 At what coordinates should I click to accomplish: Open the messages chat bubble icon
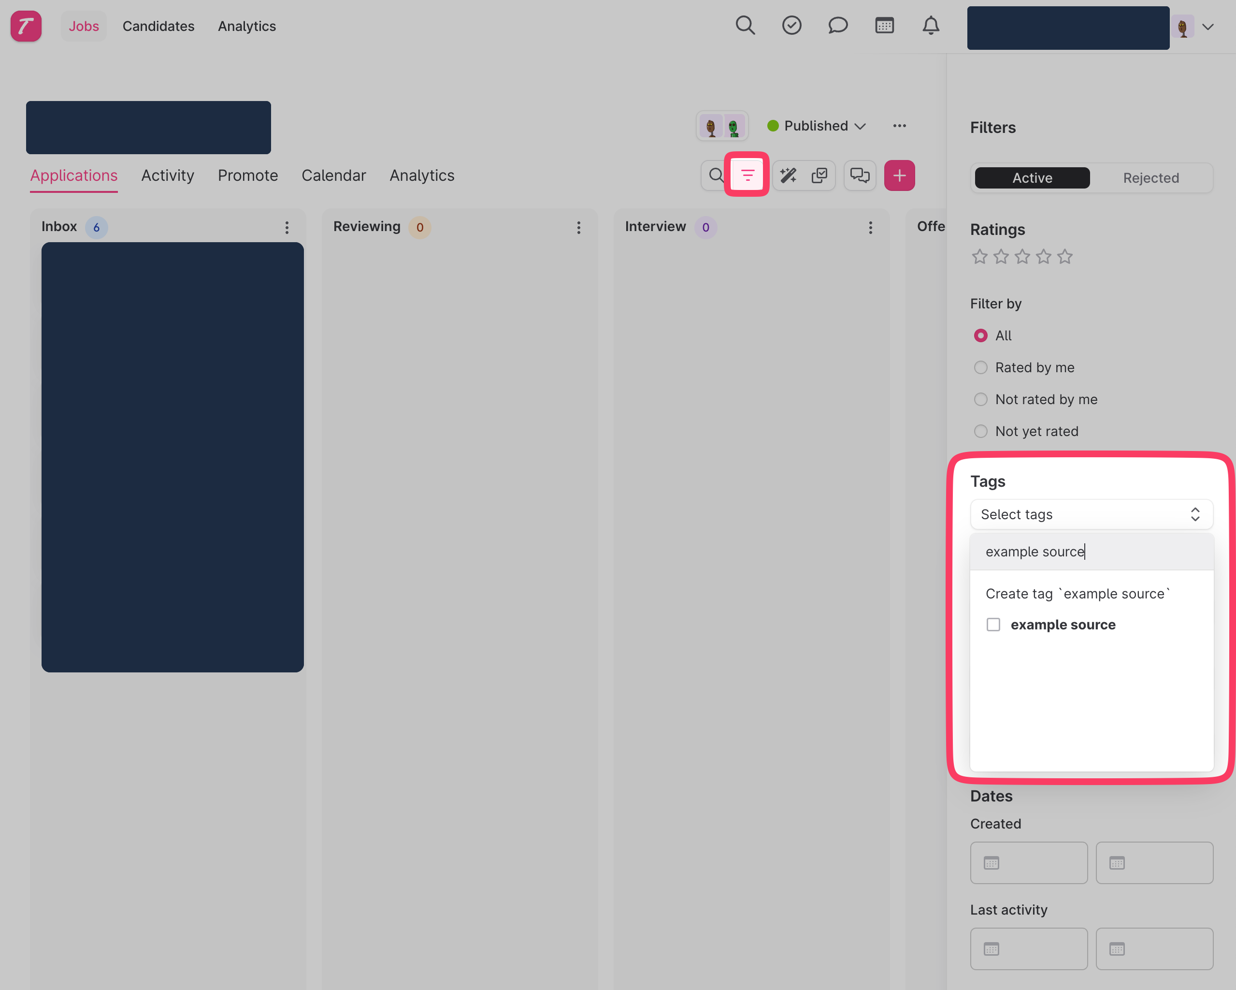pos(837,26)
